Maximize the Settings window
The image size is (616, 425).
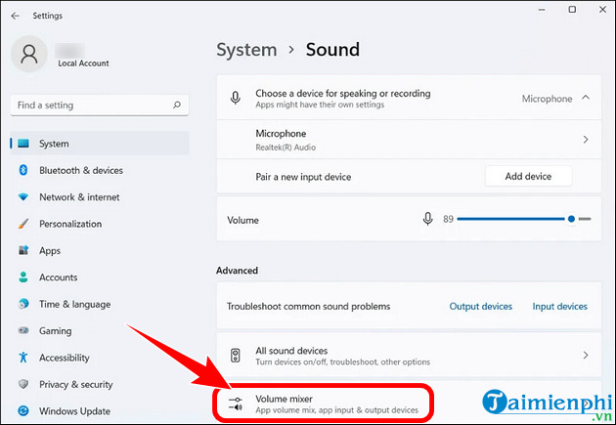pyautogui.click(x=572, y=10)
